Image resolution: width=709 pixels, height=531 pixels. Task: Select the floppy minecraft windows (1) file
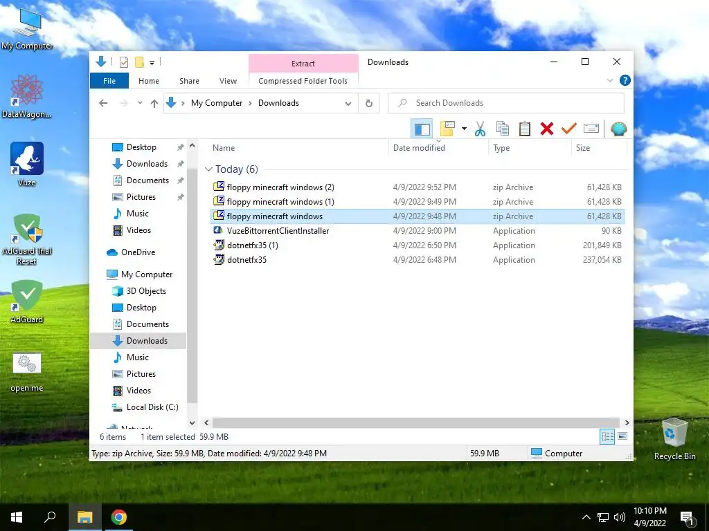418,201
